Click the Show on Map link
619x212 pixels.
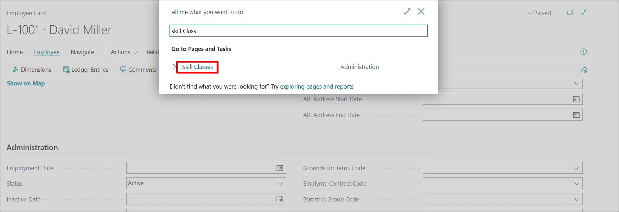pyautogui.click(x=26, y=83)
